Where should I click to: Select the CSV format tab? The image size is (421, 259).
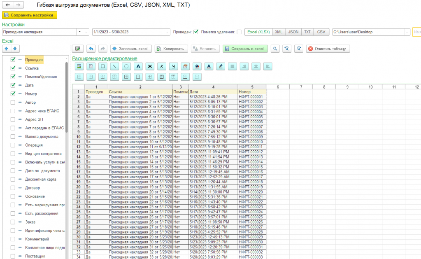point(321,32)
